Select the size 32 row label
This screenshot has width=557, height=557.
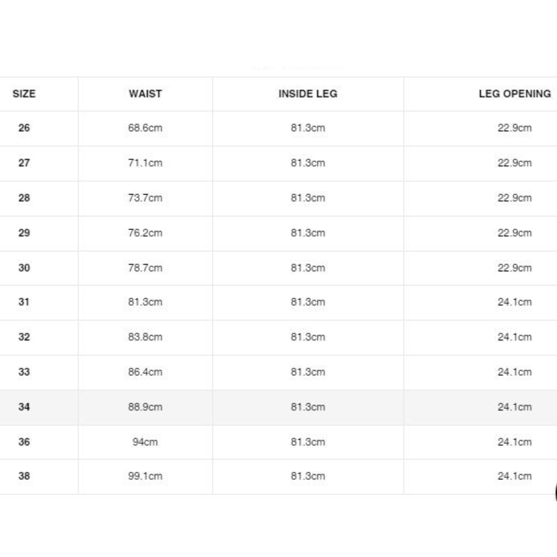[24, 337]
